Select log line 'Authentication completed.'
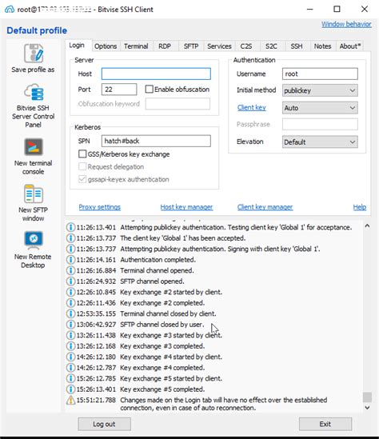Viewport: 379px width, 439px height. [x=158, y=260]
